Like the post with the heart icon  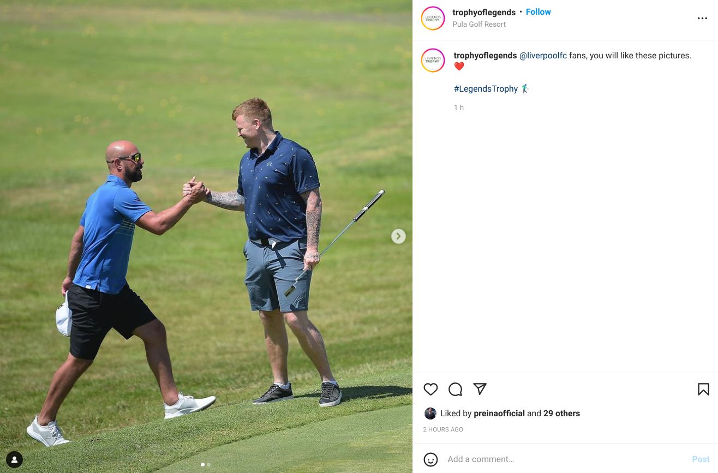click(x=430, y=389)
